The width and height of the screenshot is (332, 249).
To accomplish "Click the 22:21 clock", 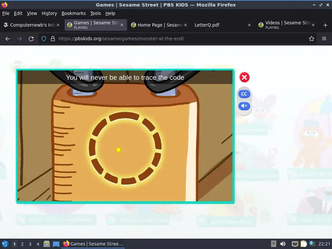I will coord(324,244).
